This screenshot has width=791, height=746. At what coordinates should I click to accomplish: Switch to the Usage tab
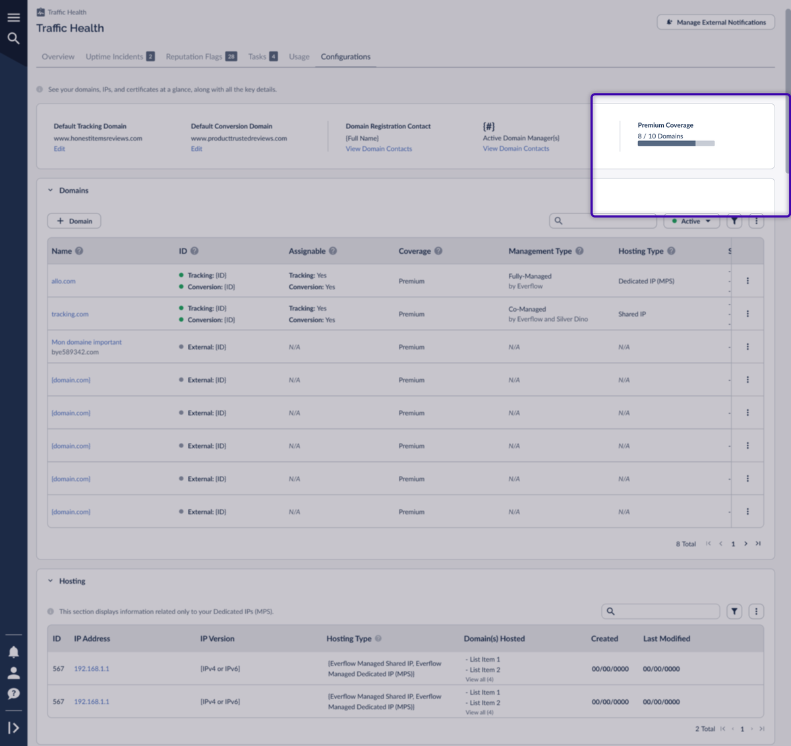pos(299,57)
